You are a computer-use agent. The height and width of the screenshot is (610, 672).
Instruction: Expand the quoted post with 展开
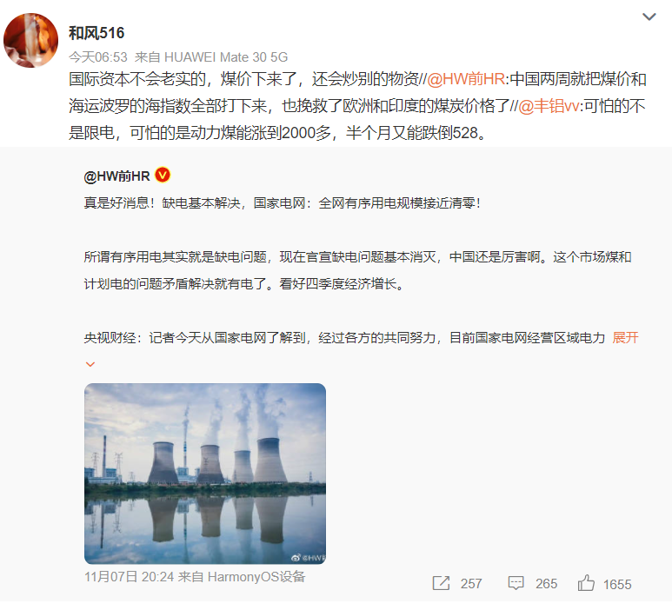625,337
